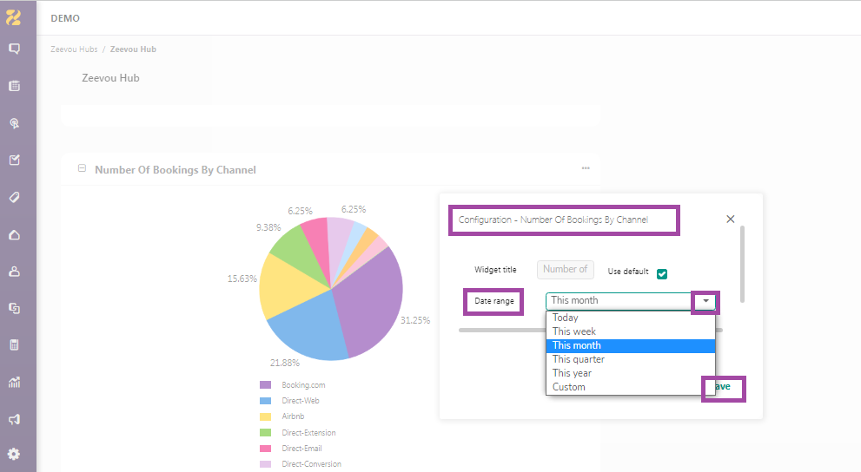The image size is (861, 472).
Task: Click the tasks checklist sidebar icon
Action: pyautogui.click(x=15, y=160)
